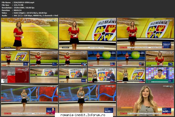Screen dimensions: 175x117
Task: Click the 'File Name' label
Action: [6, 2]
